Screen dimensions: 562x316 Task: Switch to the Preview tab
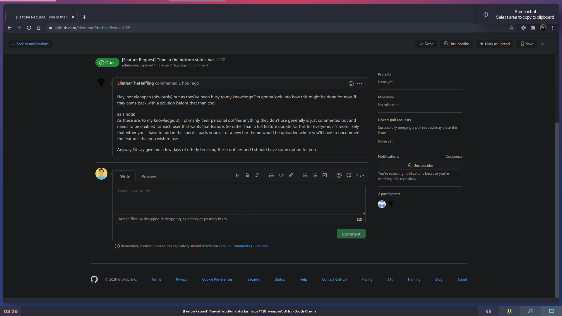click(x=149, y=176)
